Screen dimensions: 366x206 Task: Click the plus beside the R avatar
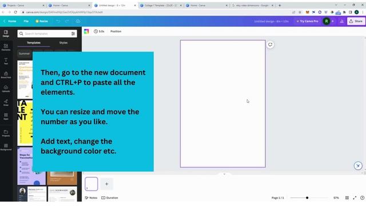tap(333, 21)
